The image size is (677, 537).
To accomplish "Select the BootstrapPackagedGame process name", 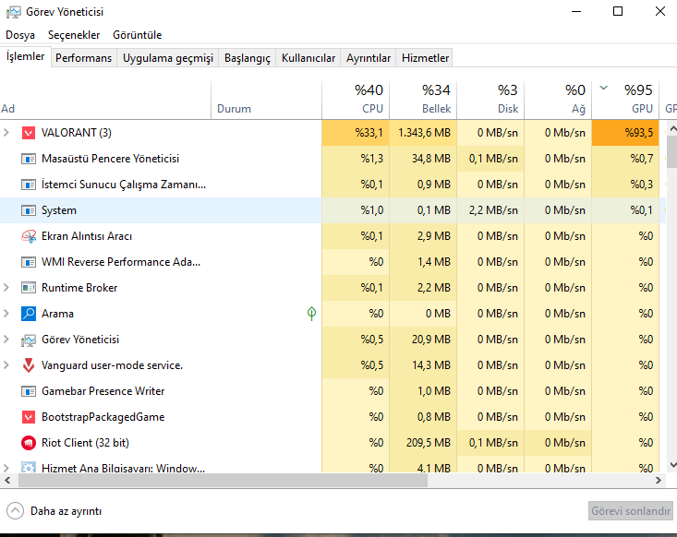I will [x=103, y=417].
